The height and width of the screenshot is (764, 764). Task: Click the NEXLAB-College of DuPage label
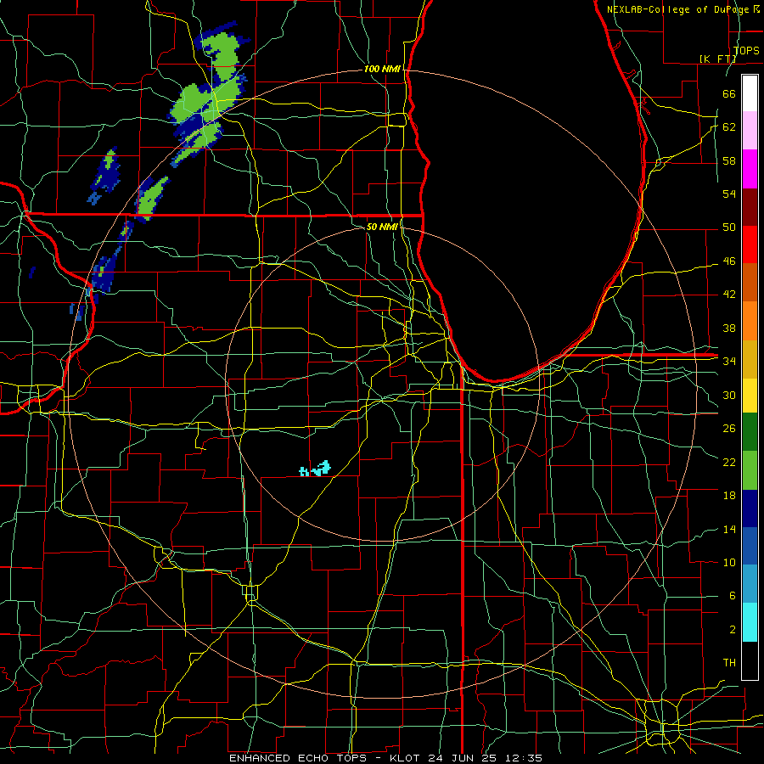coord(679,9)
